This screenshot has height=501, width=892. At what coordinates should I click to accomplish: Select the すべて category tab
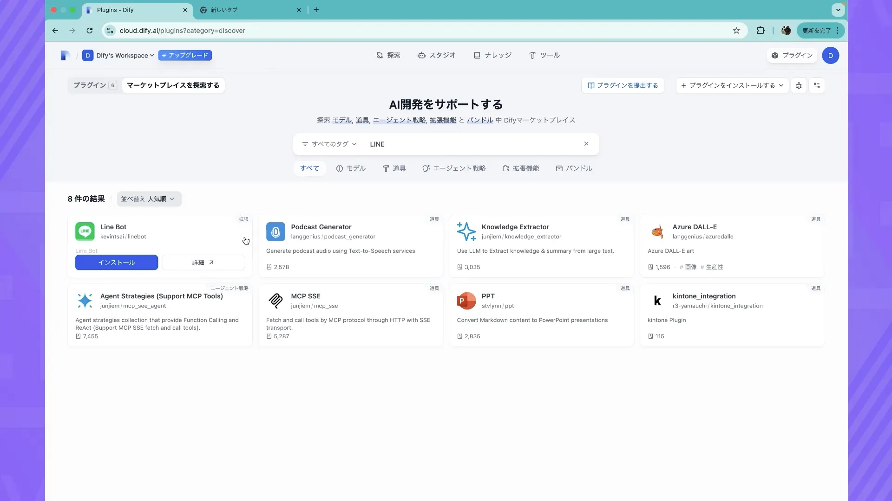pos(309,168)
